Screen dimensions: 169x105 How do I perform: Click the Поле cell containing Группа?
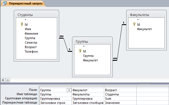click(55, 90)
